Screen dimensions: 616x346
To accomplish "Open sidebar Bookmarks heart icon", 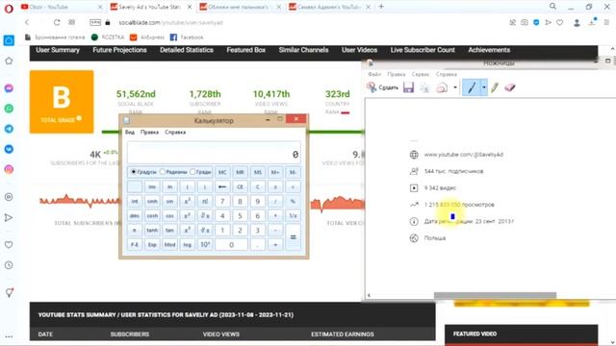I will point(9,245).
